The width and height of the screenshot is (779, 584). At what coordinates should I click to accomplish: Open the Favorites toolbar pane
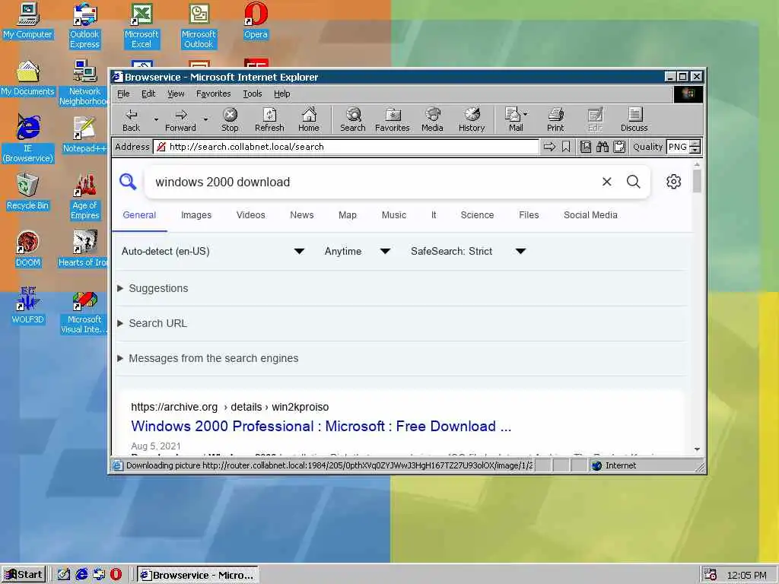tap(393, 120)
